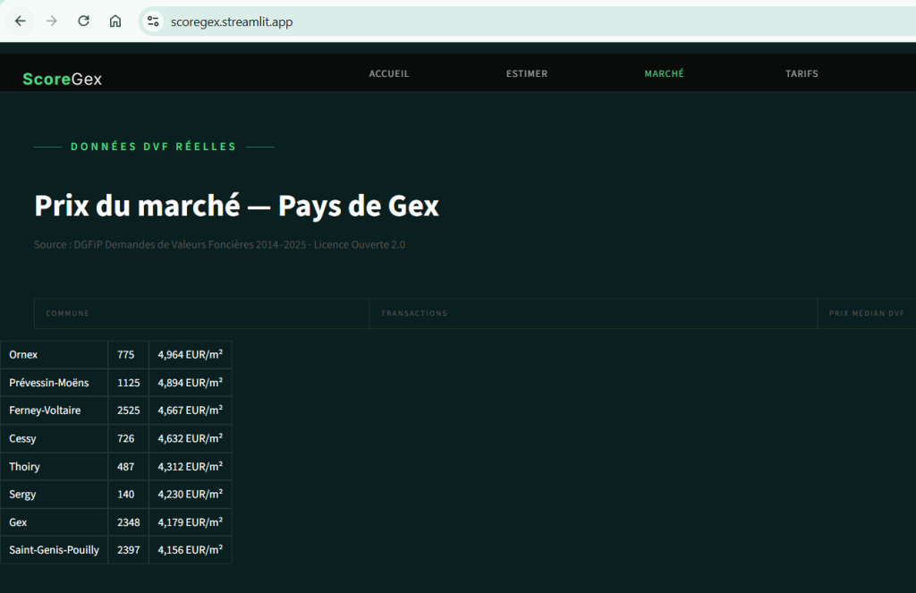The height and width of the screenshot is (593, 916).
Task: Select the Prévessin-Moëns commune cell
Action: click(55, 383)
